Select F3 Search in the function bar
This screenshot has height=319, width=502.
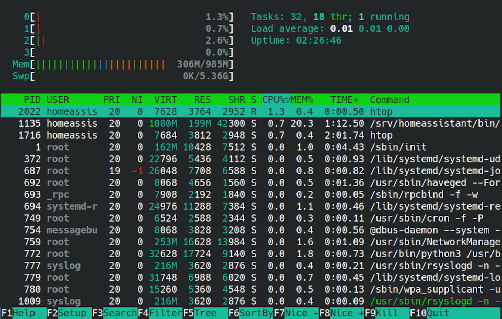point(115,313)
